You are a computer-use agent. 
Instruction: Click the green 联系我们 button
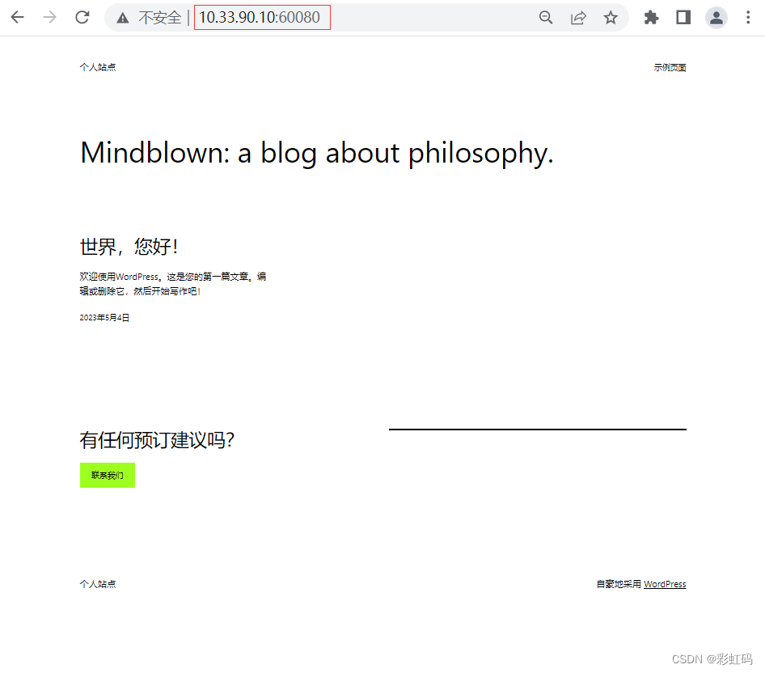(108, 475)
